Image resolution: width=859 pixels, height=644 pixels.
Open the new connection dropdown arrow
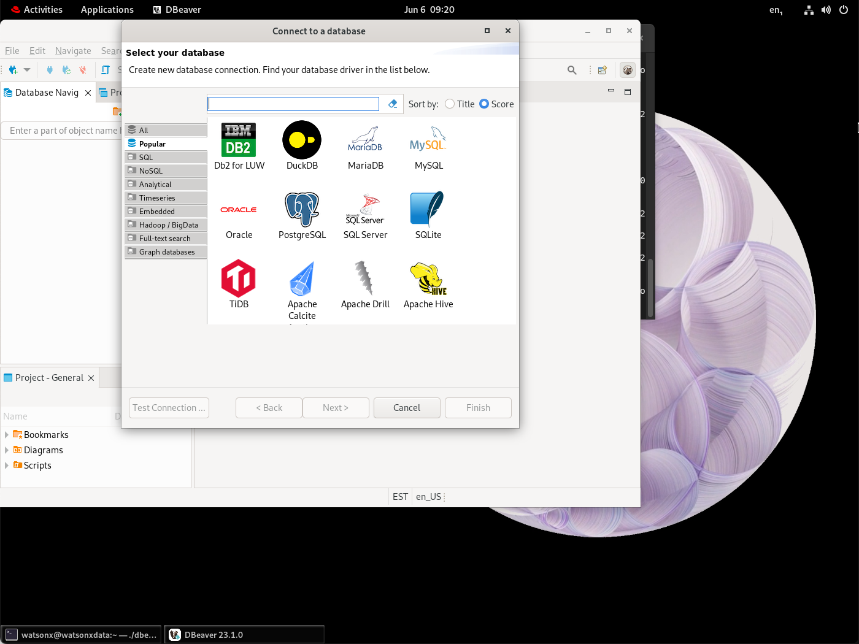[27, 70]
